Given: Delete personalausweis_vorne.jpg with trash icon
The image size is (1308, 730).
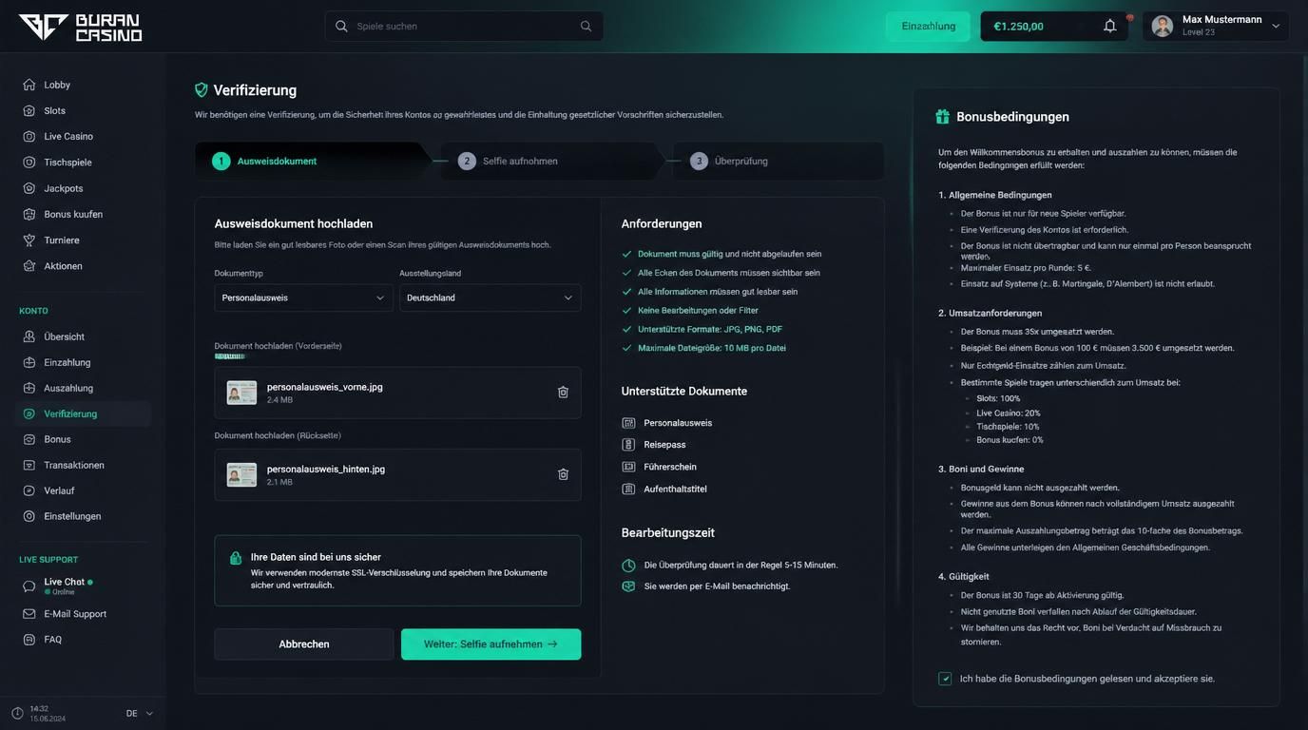Looking at the screenshot, I should pos(563,393).
